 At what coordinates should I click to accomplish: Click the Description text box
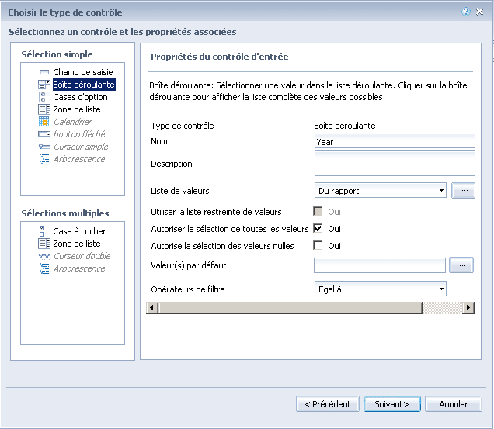395,164
